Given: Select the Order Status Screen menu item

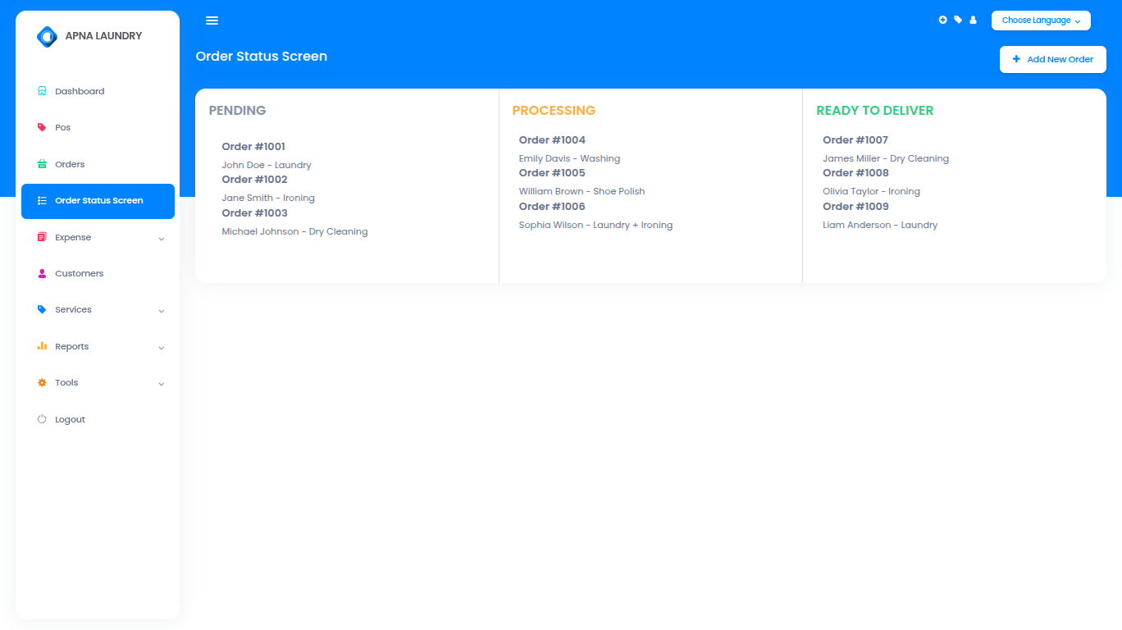Looking at the screenshot, I should coord(98,200).
